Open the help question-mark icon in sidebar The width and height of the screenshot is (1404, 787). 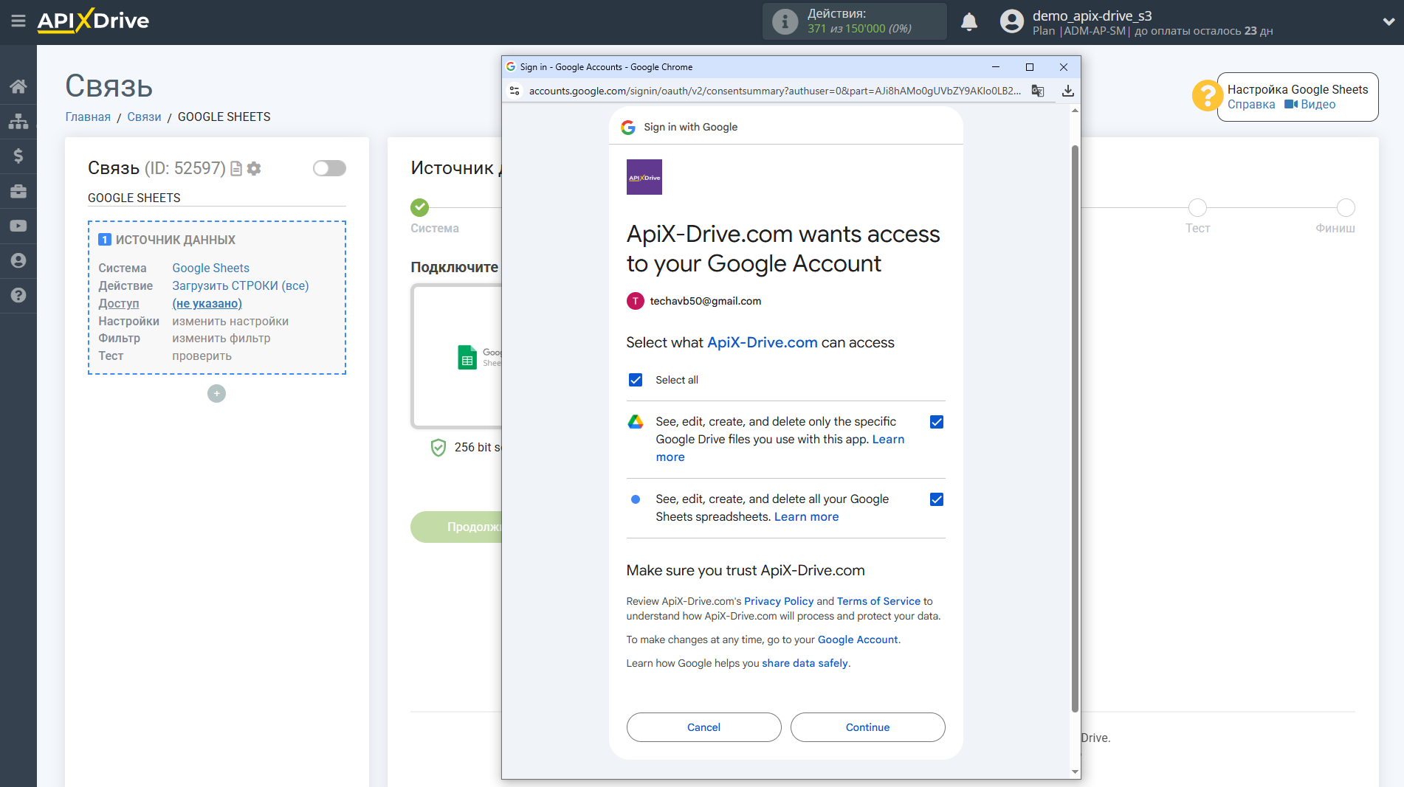[x=18, y=295]
